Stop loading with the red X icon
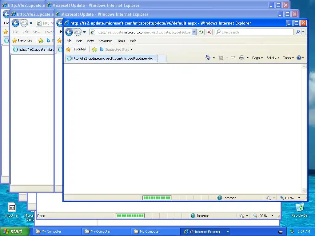The image size is (315, 236). [x=209, y=32]
